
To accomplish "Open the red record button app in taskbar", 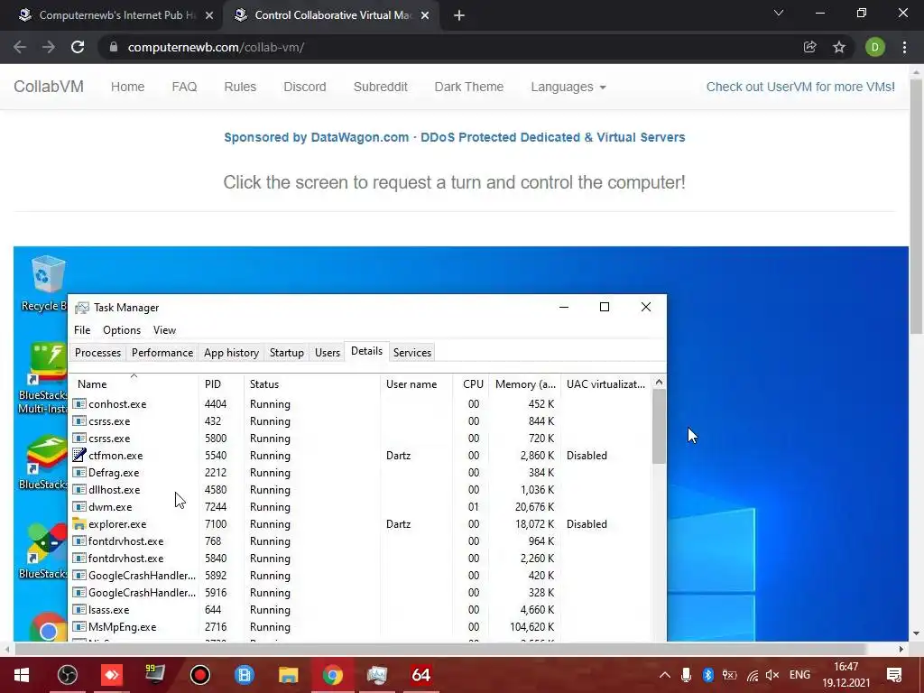I will point(200,675).
